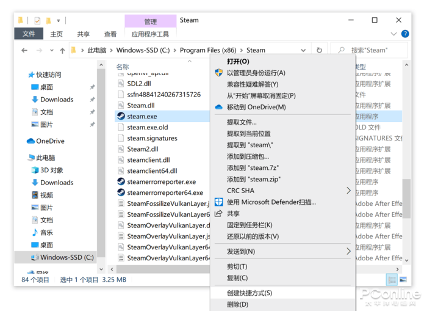Select 添加到 "steam.zip"

[x=282, y=179]
